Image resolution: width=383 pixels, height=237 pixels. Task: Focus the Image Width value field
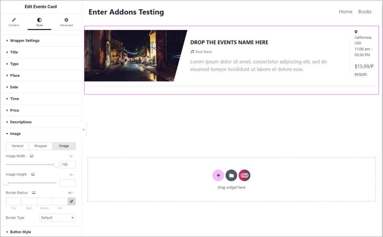tap(68, 164)
